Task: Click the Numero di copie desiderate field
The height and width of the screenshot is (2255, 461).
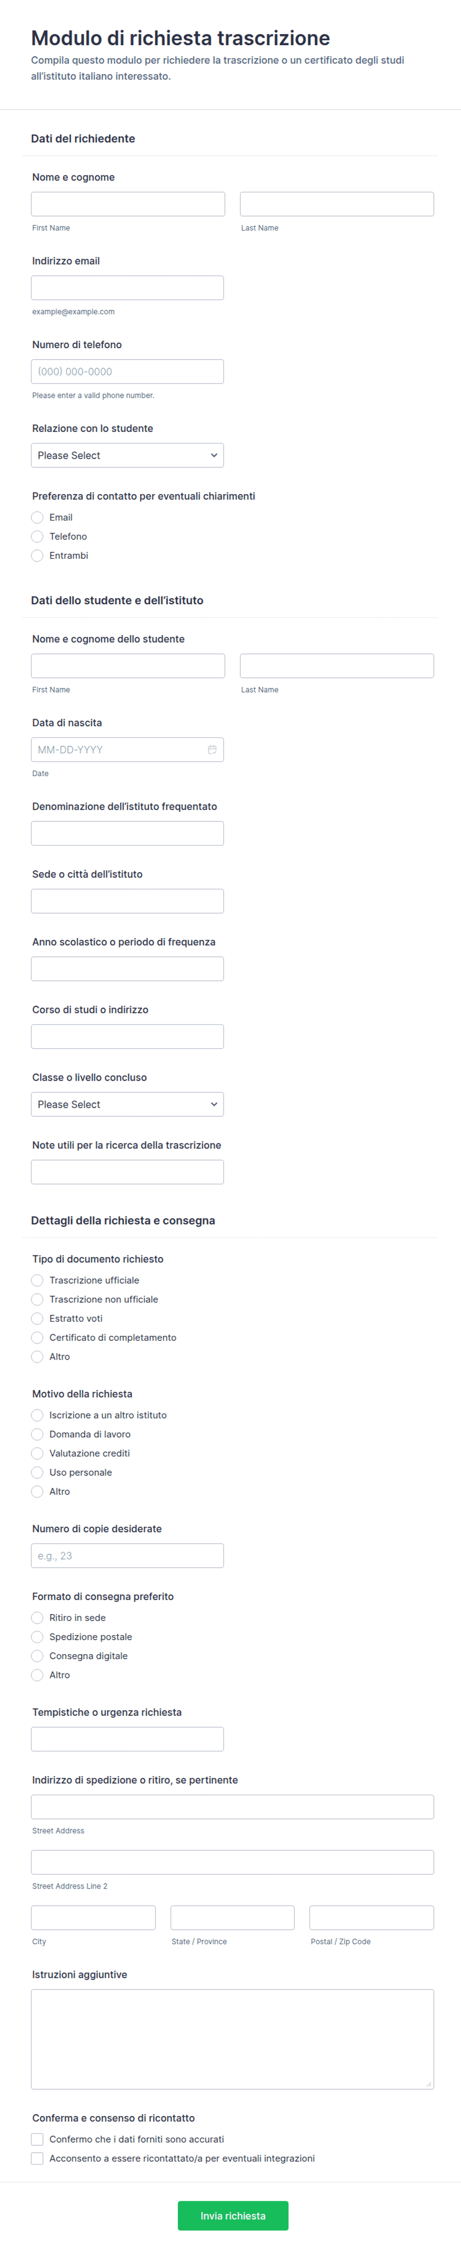Action: click(x=127, y=1556)
